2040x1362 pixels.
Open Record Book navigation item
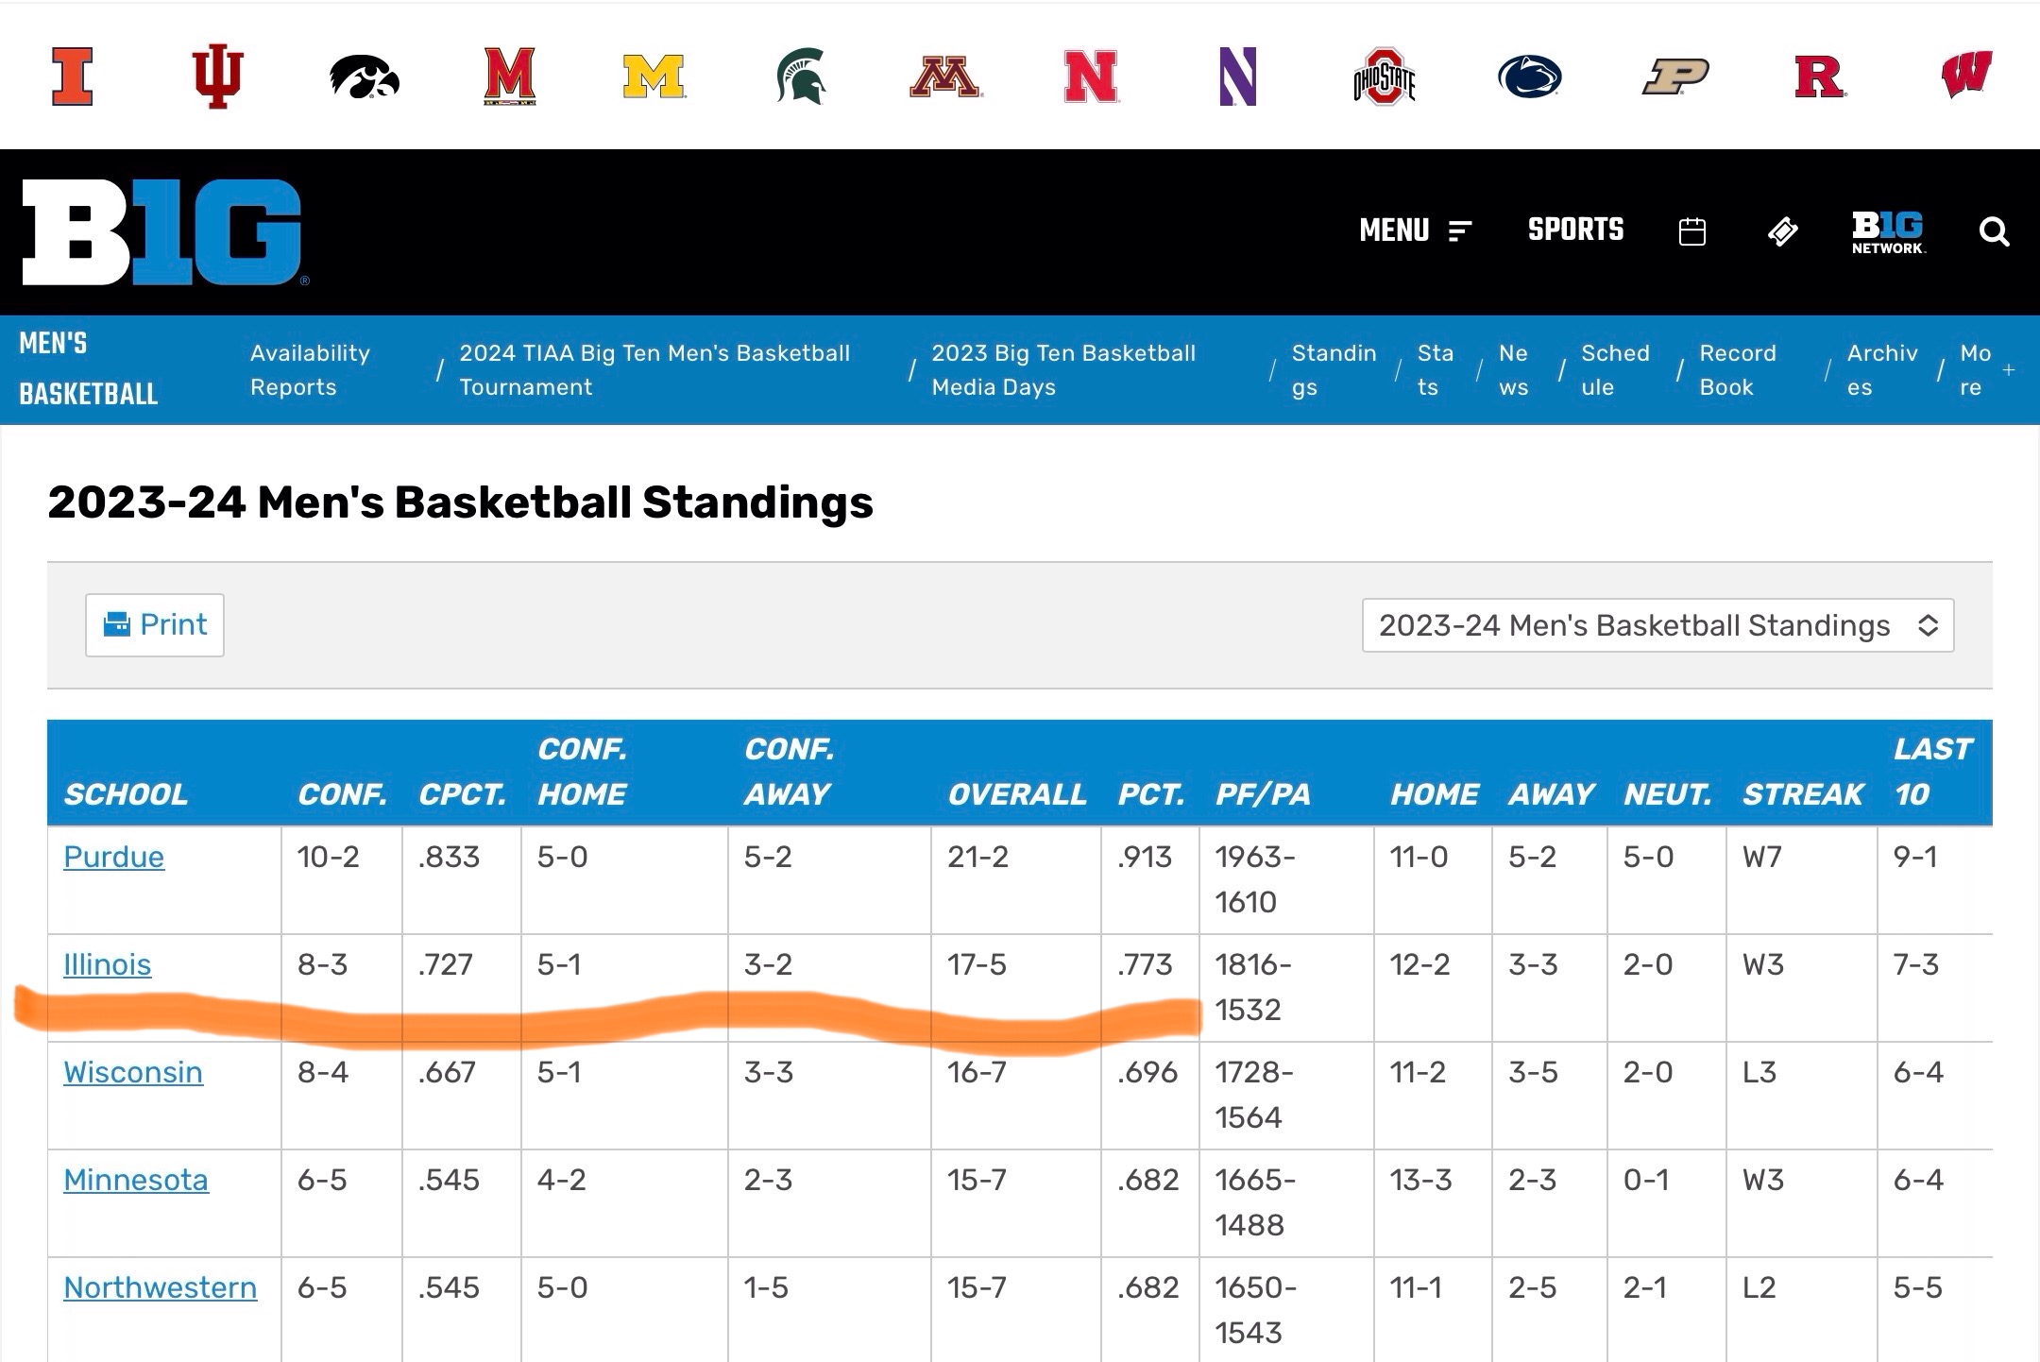click(1737, 370)
